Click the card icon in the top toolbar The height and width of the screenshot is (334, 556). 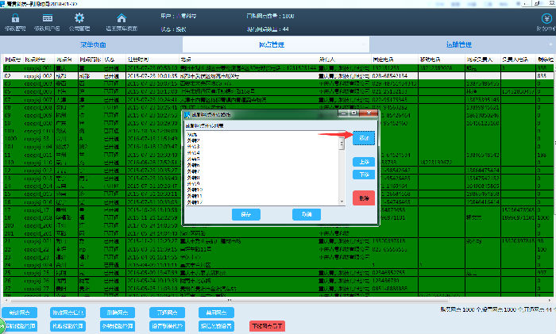pyautogui.click(x=48, y=17)
